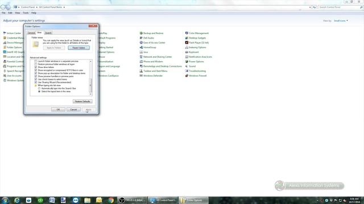Launch Internet Explorer from taskbar
Image resolution: width=364 pixels, height=204 pixels.
click(x=17, y=200)
